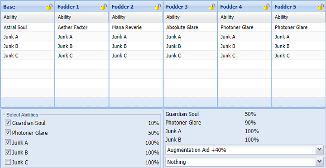Screen dimensions: 326x168
Task: Toggle the lock icon on Fodder 1
Action: pos(104,7)
